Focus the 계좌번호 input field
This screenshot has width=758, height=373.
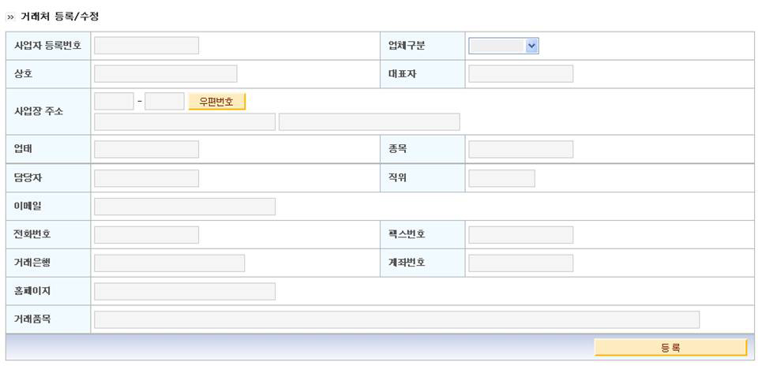click(x=520, y=263)
